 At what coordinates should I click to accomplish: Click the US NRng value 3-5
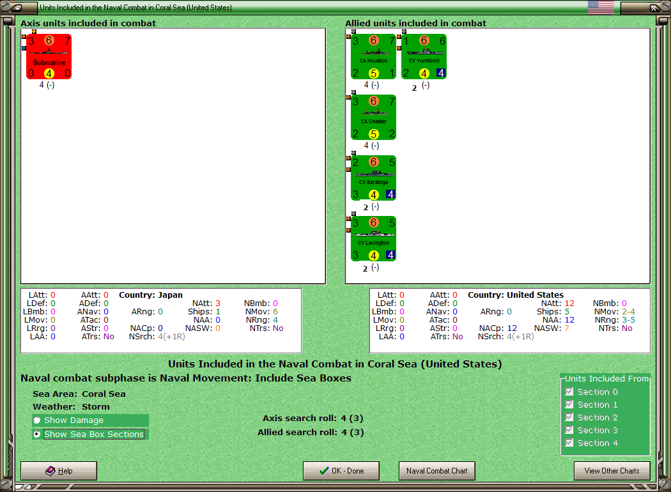[x=628, y=320]
